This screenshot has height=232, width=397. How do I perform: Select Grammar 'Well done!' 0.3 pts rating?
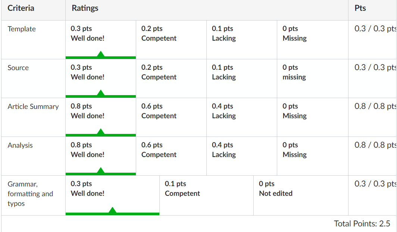pyautogui.click(x=112, y=195)
